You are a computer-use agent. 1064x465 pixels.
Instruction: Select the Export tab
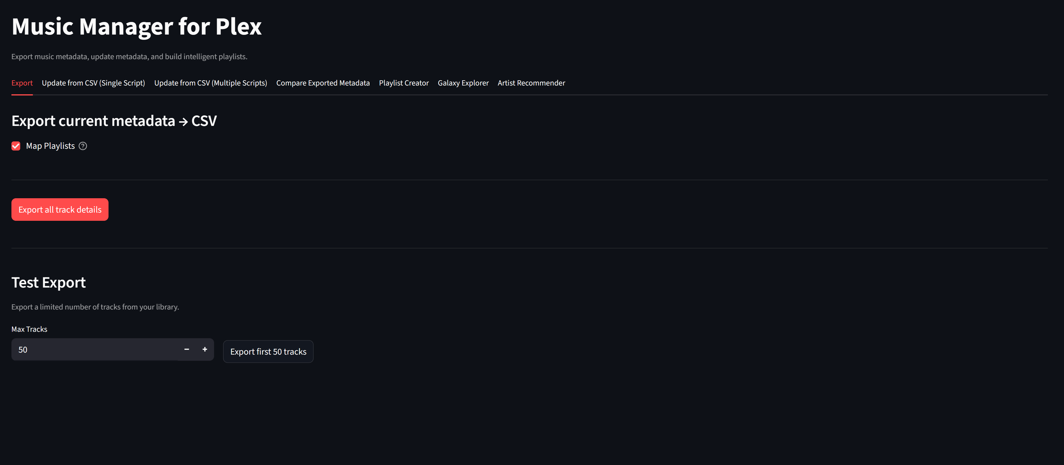(22, 83)
